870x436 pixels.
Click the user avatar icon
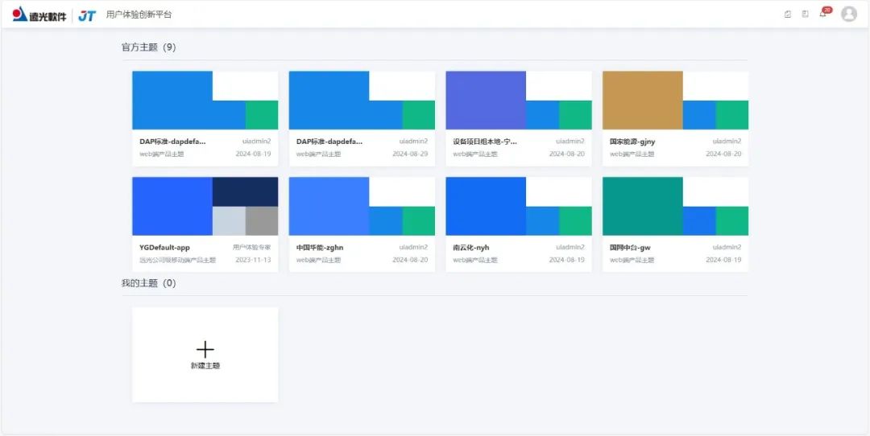(848, 14)
